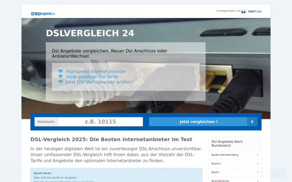This screenshot has height=182, width=292.
Task: Click wifi icon beside Viele günstige Dsl-Tarife
Action: 60,77
